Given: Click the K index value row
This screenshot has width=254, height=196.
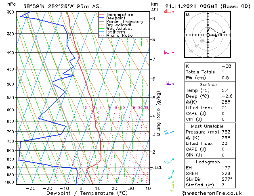Looking at the screenshot, I should (210, 66).
